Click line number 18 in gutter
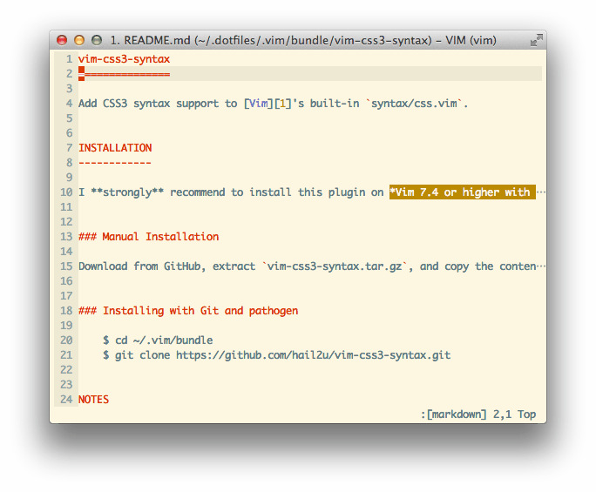Image resolution: width=596 pixels, height=492 pixels. 66,311
